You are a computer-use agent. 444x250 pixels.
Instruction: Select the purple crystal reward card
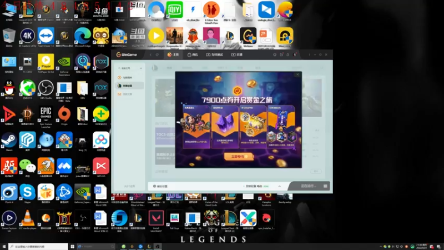point(225,127)
